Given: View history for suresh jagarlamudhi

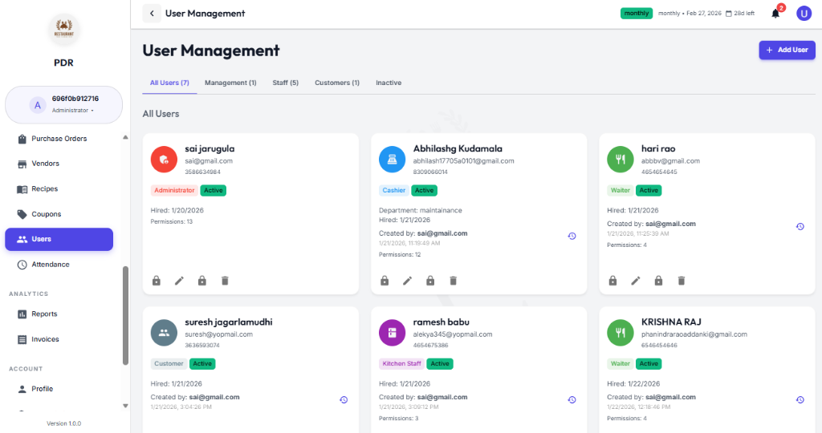Looking at the screenshot, I should [x=344, y=400].
